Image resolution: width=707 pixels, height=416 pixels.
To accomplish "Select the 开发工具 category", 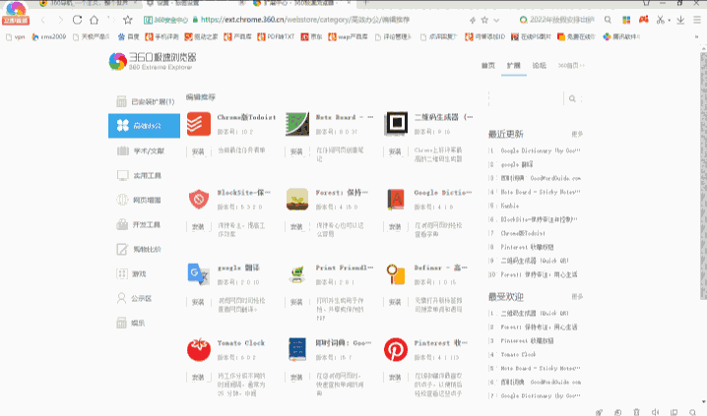I will [145, 224].
